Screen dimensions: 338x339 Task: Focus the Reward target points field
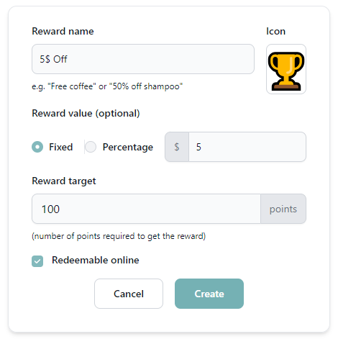click(146, 209)
